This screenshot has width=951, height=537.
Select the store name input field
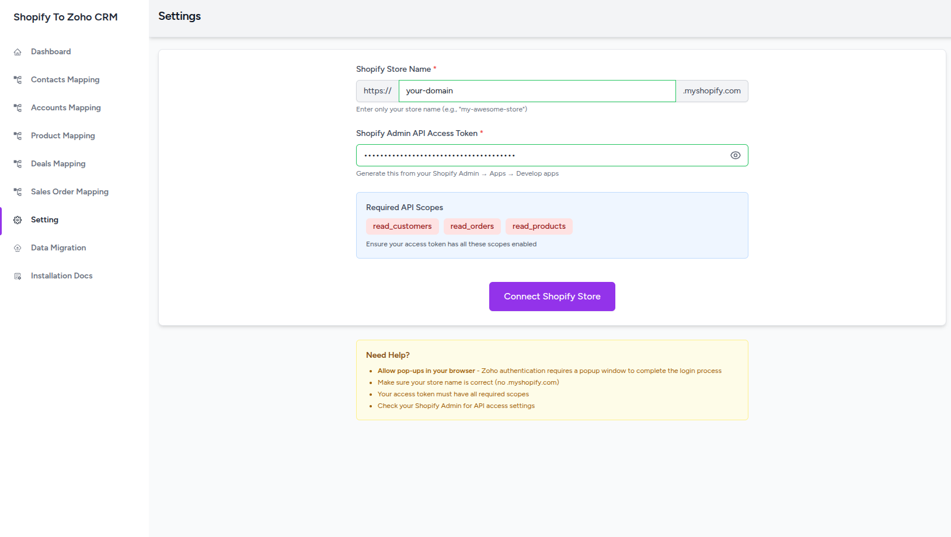pyautogui.click(x=537, y=90)
